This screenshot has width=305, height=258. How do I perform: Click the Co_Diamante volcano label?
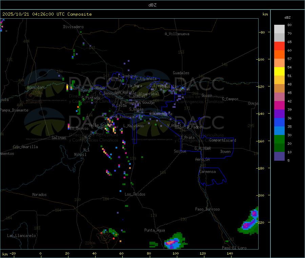[x=31, y=102]
